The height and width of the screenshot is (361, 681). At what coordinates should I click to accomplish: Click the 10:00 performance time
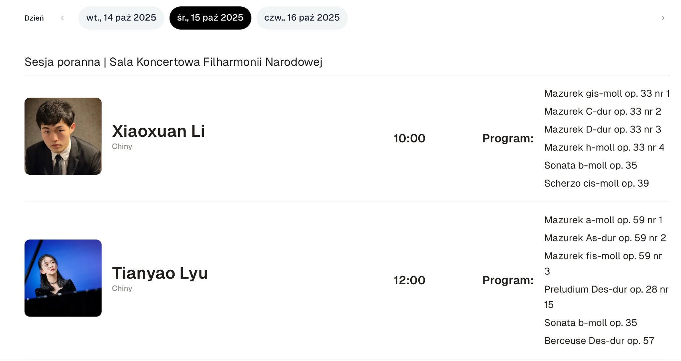pos(409,138)
